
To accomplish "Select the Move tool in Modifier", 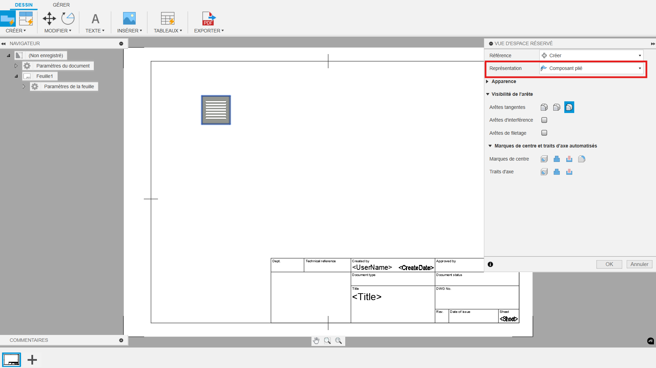I will tap(49, 19).
